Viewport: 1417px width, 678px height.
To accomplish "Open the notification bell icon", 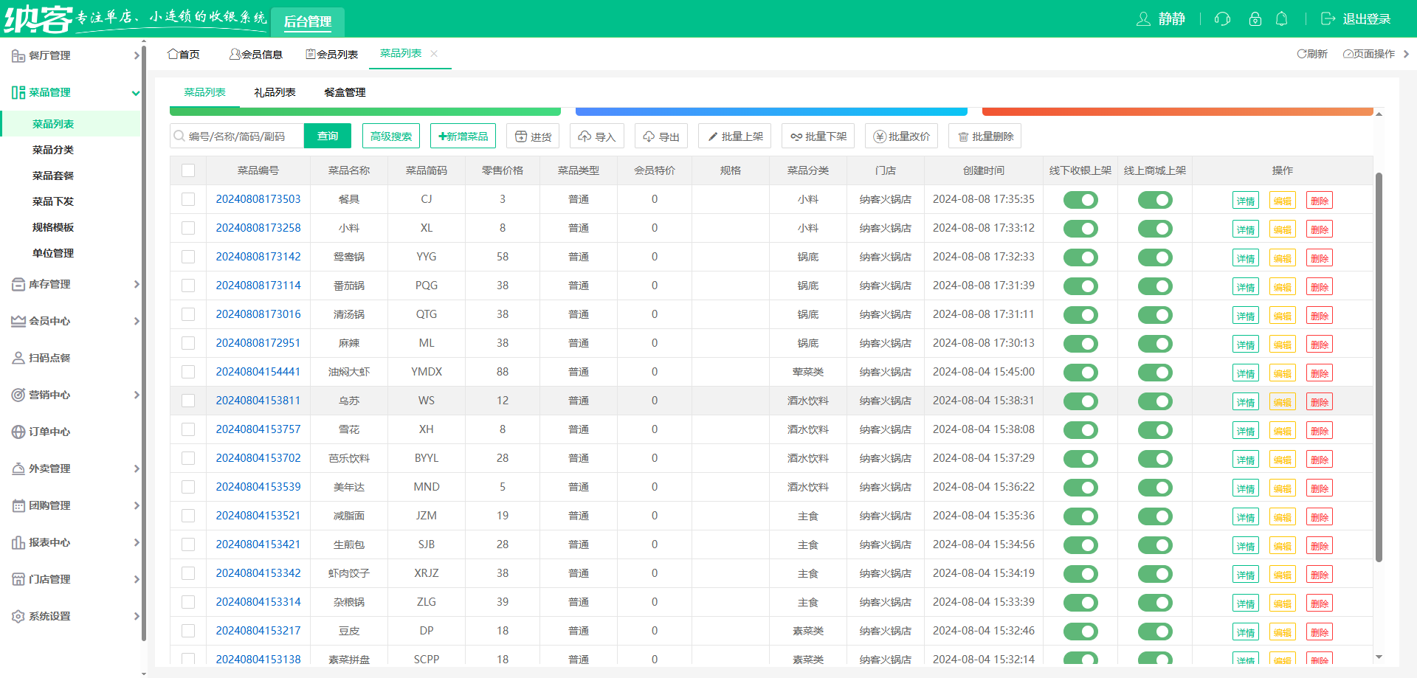I will point(1282,19).
